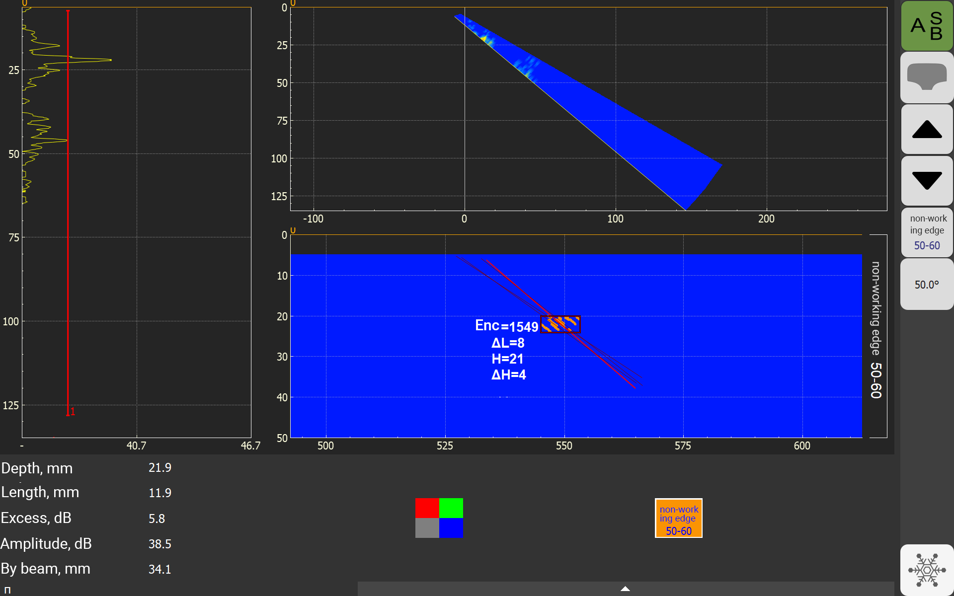This screenshot has height=596, width=954.
Task: Click the snowflake freeze icon
Action: pos(927,570)
